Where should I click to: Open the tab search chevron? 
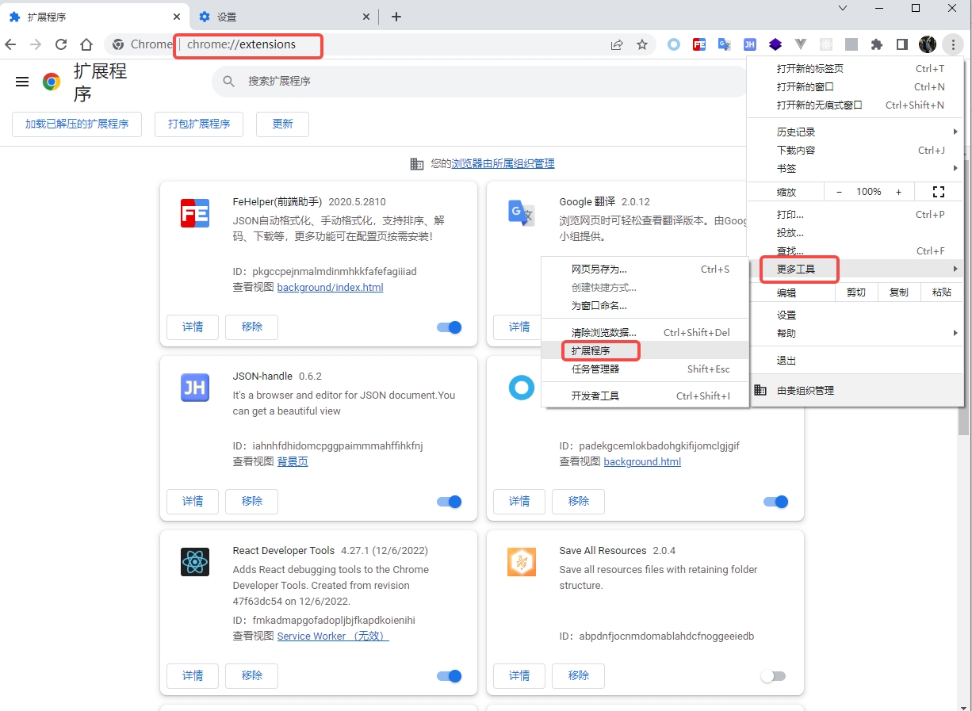[843, 8]
